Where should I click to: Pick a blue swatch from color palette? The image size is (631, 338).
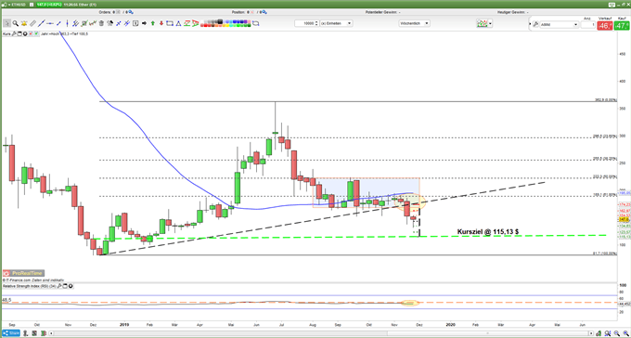click(236, 21)
